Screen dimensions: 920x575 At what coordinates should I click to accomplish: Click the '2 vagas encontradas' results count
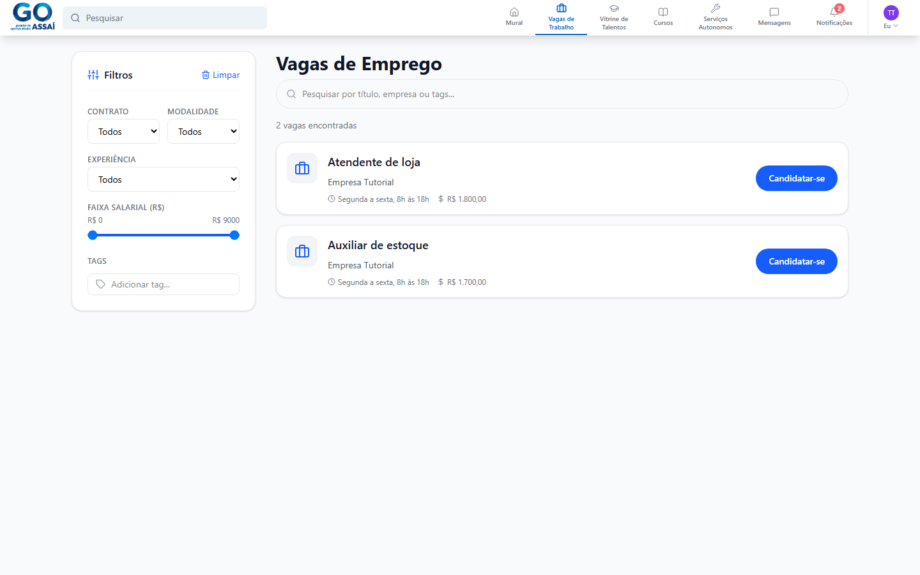coord(316,125)
